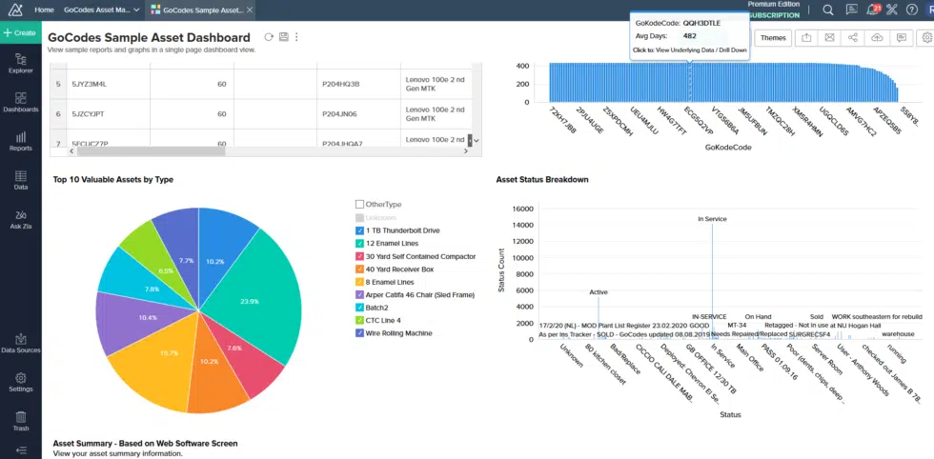
Task: Open Data Sources in the sidebar
Action: pos(20,343)
